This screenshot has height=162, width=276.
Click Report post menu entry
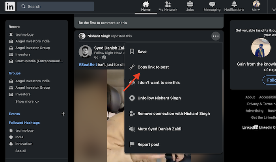[148, 144]
